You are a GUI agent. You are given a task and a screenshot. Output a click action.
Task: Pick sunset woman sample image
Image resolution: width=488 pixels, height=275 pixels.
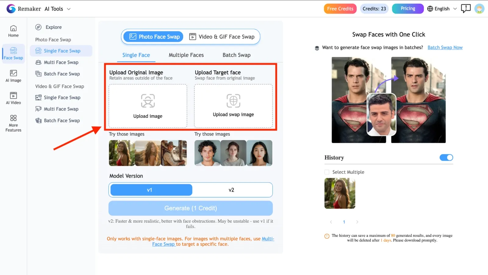coord(148,153)
